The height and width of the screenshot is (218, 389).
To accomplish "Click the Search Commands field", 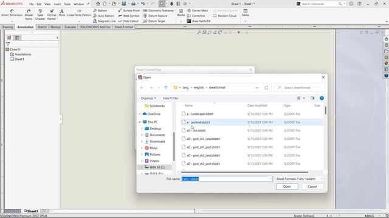I will 321,4.
